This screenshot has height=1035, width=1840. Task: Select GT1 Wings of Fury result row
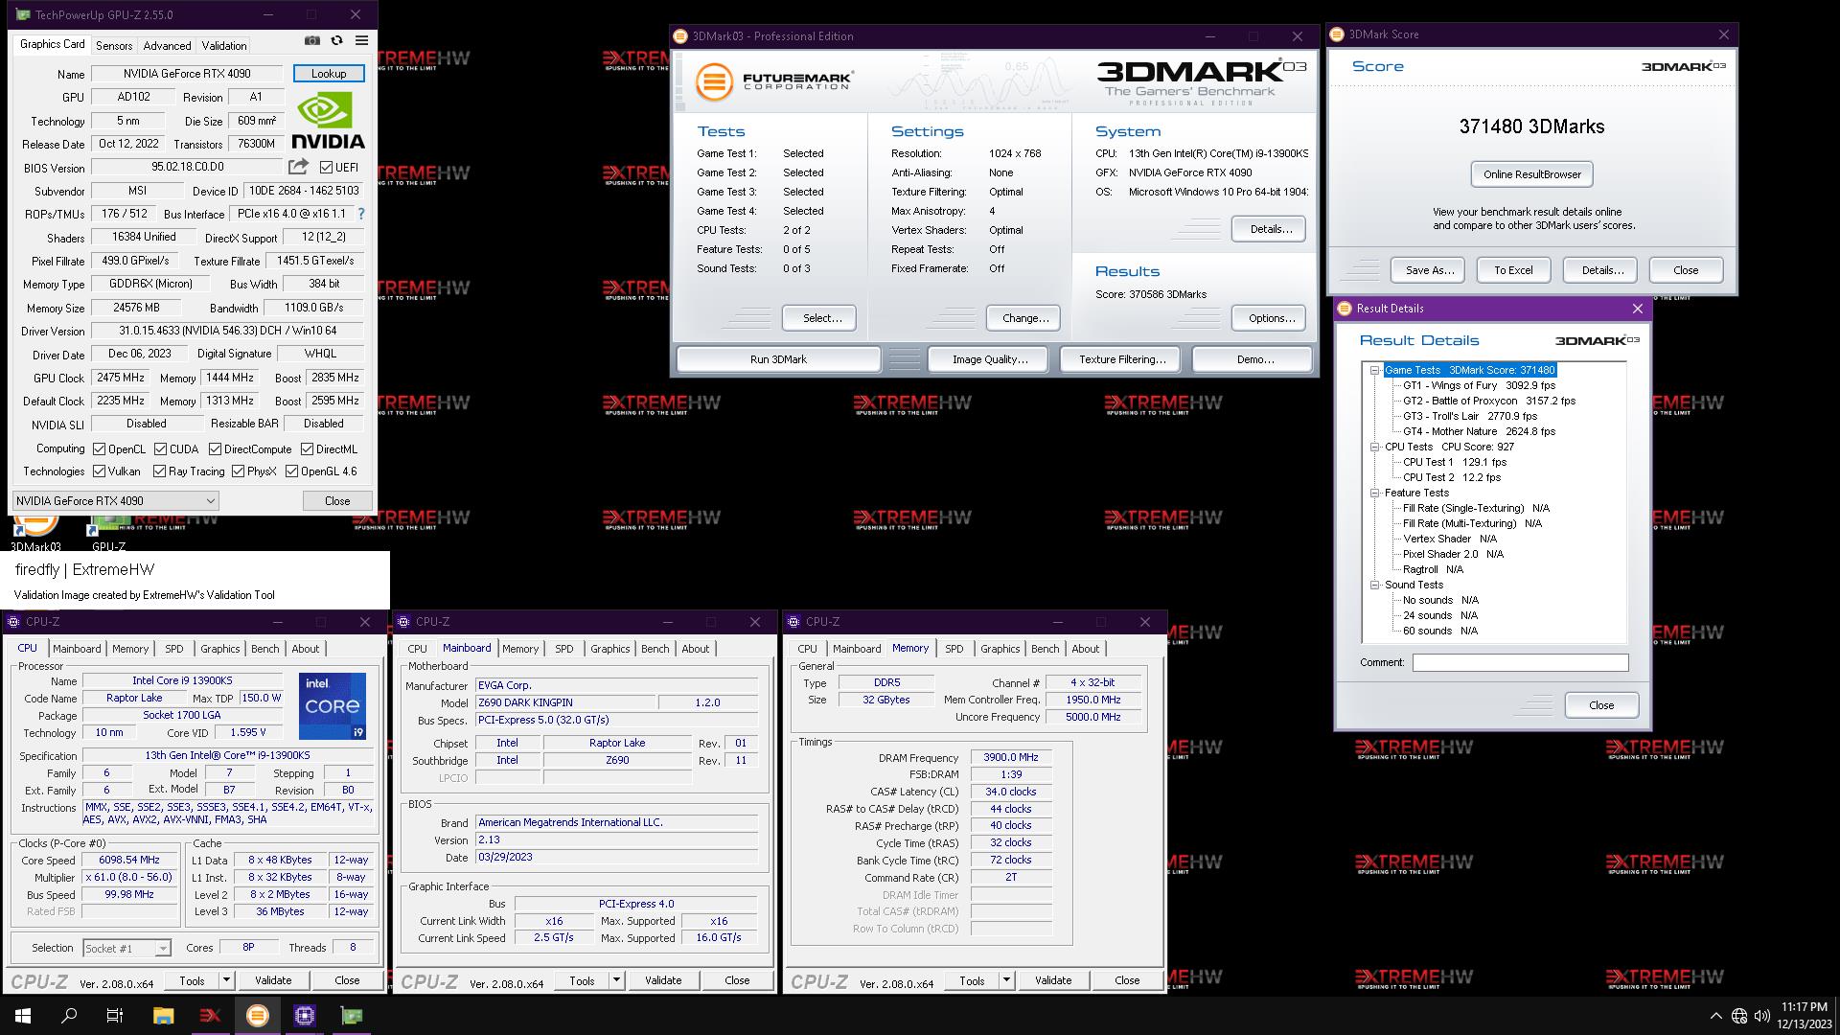1479,385
